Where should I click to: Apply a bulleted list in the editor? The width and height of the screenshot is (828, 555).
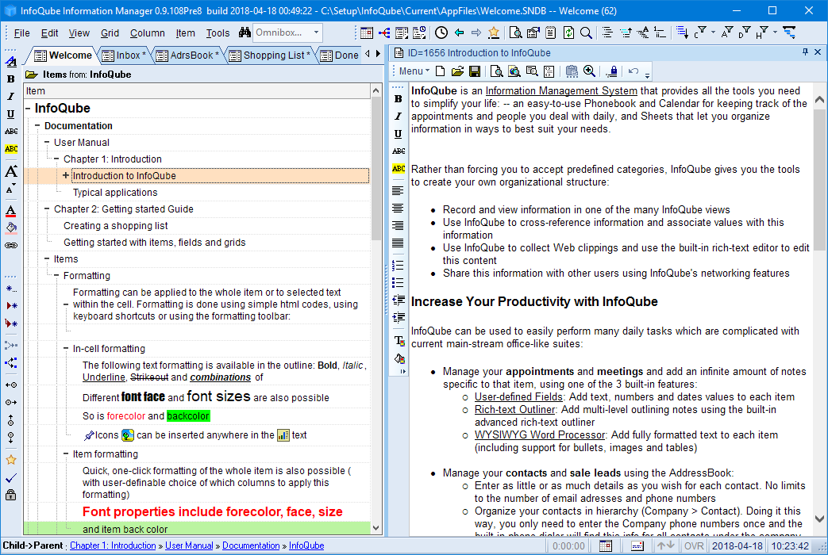coord(399,283)
